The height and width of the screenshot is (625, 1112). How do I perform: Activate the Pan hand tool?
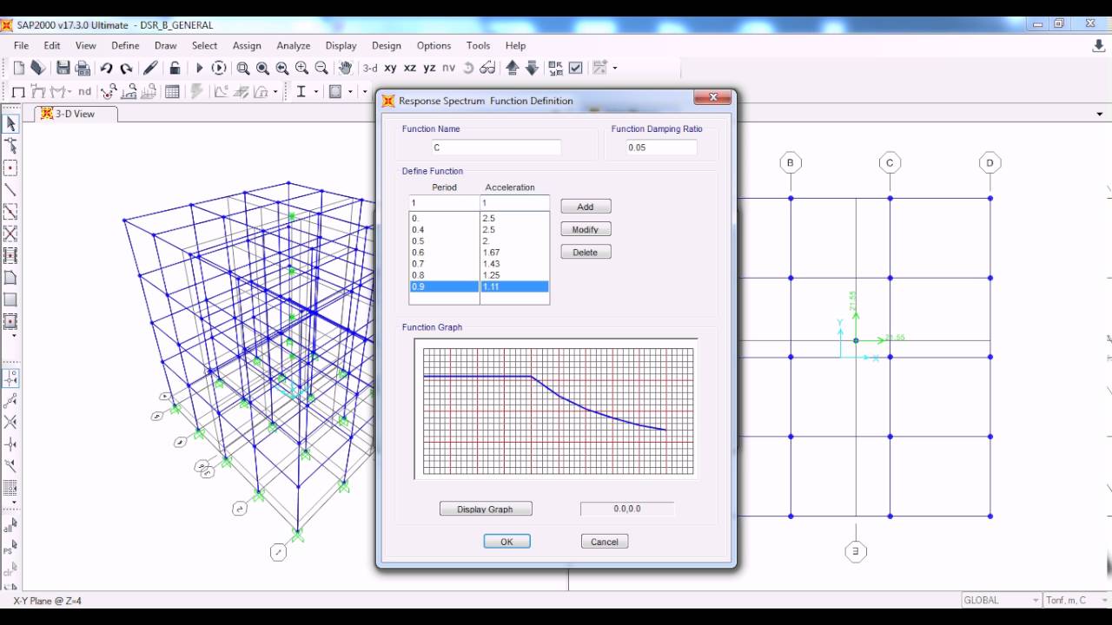(x=346, y=68)
